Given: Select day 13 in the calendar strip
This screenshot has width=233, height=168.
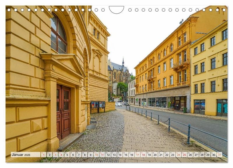Looking at the screenshot, I should (x=114, y=155).
